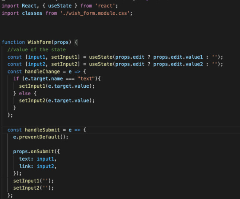The width and height of the screenshot is (240, 199).
Task: Click the "text" string in the if condition
Action: (86, 79)
